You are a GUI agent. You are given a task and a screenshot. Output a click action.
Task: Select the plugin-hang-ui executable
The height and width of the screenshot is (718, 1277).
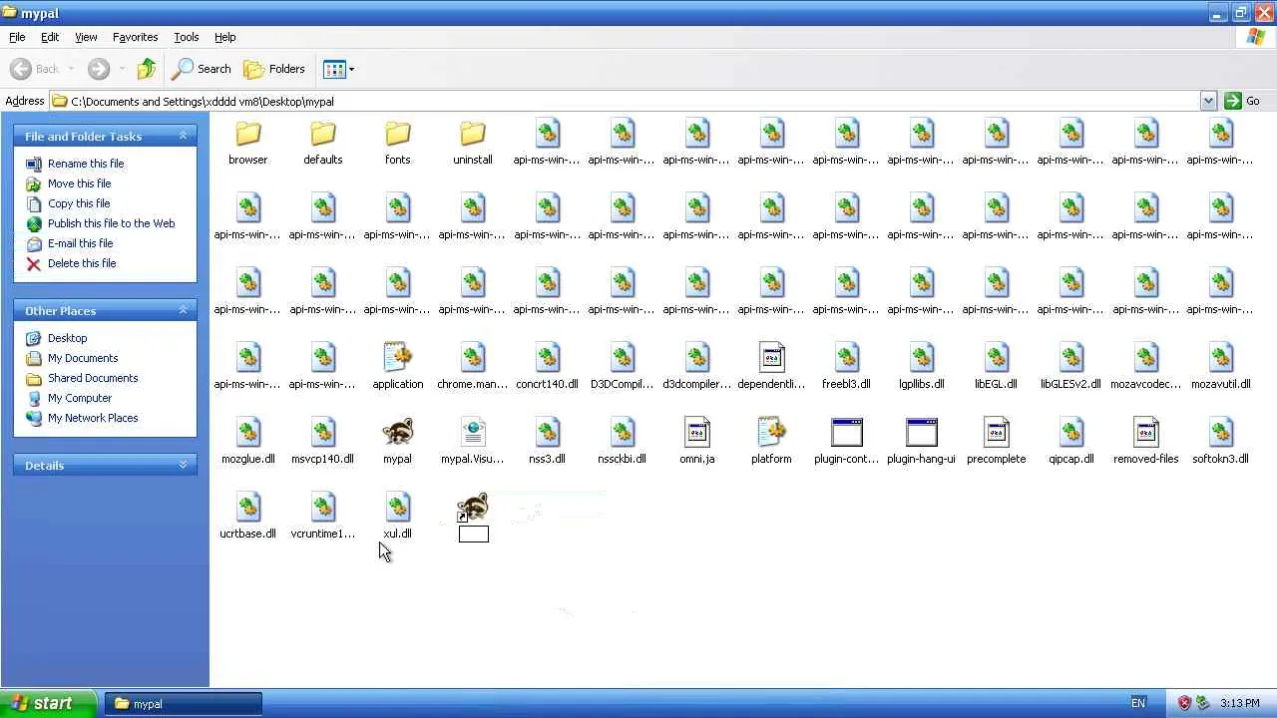point(921,442)
